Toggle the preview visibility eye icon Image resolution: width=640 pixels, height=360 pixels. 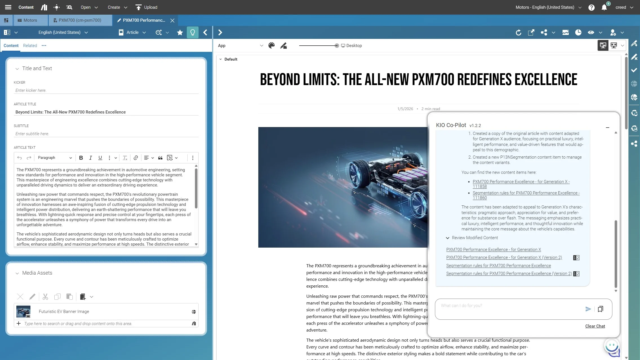click(591, 32)
